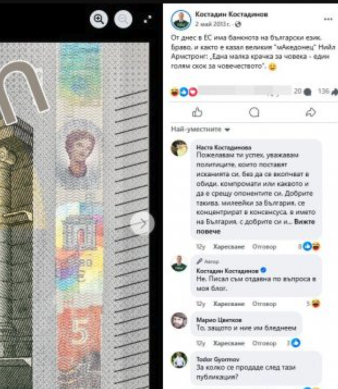This screenshot has height=389, width=338.
Task: Open Todor Gyomov's commenter name
Action: pyautogui.click(x=218, y=359)
